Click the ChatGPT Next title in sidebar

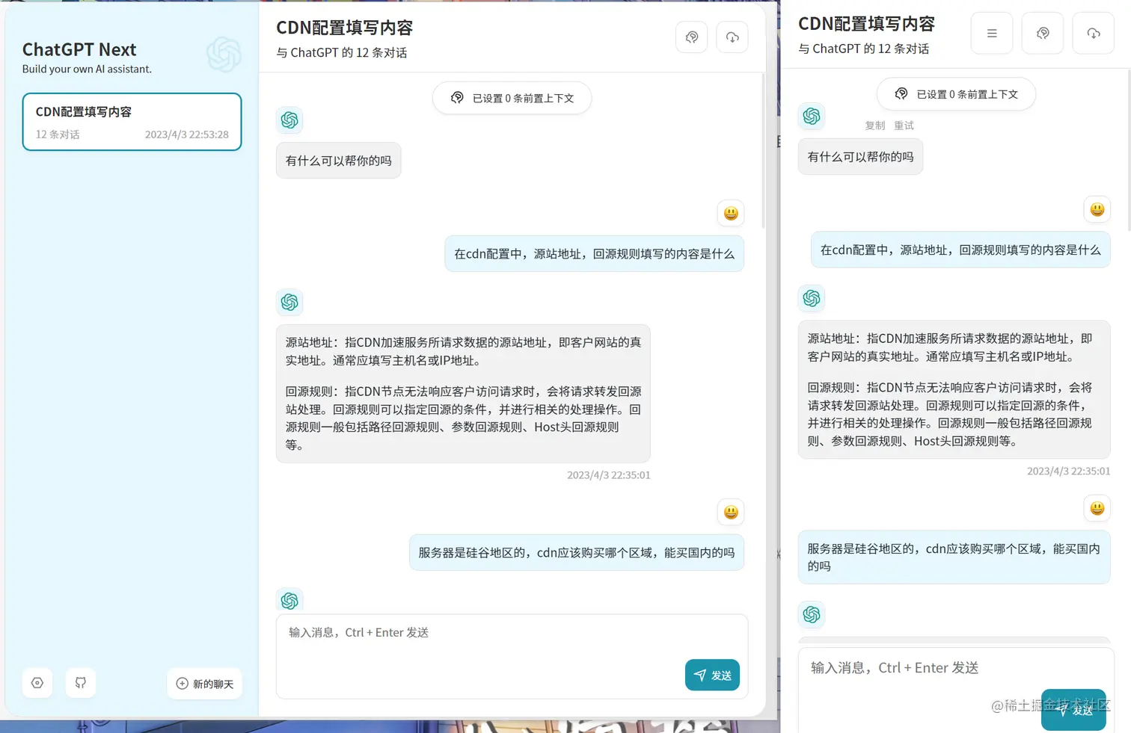[x=79, y=49]
